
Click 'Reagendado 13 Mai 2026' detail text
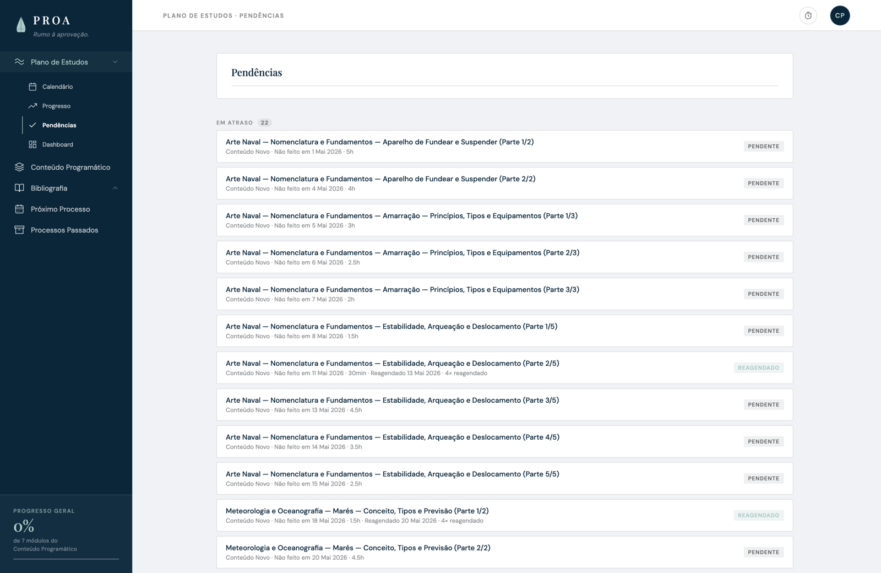[x=405, y=374]
